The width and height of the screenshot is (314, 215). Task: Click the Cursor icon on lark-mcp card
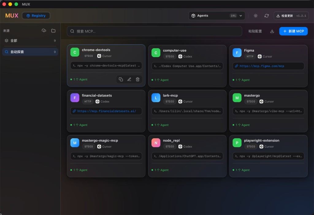(180, 101)
